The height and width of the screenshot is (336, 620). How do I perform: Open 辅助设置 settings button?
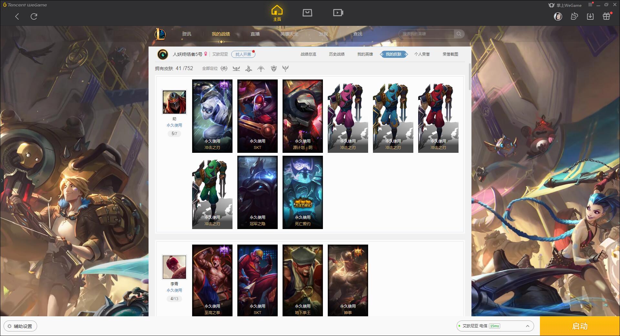(x=20, y=326)
